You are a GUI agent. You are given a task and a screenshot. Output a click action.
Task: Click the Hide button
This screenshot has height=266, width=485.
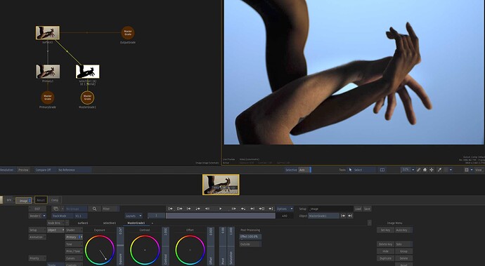coord(385,251)
